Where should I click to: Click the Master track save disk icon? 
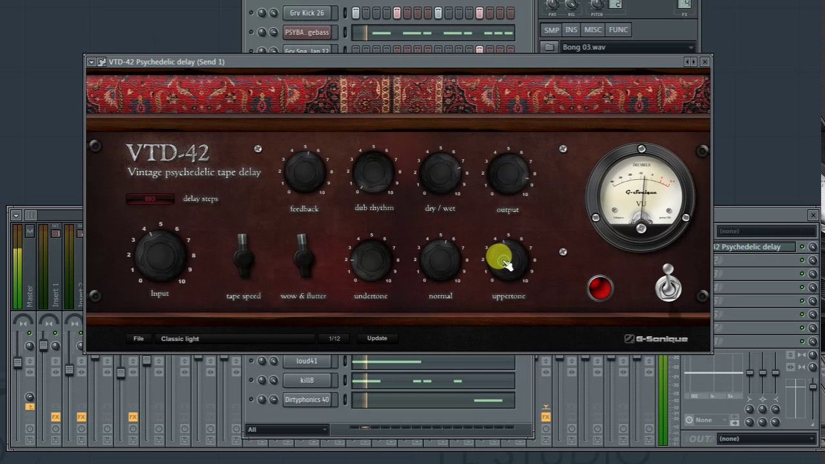(30, 440)
